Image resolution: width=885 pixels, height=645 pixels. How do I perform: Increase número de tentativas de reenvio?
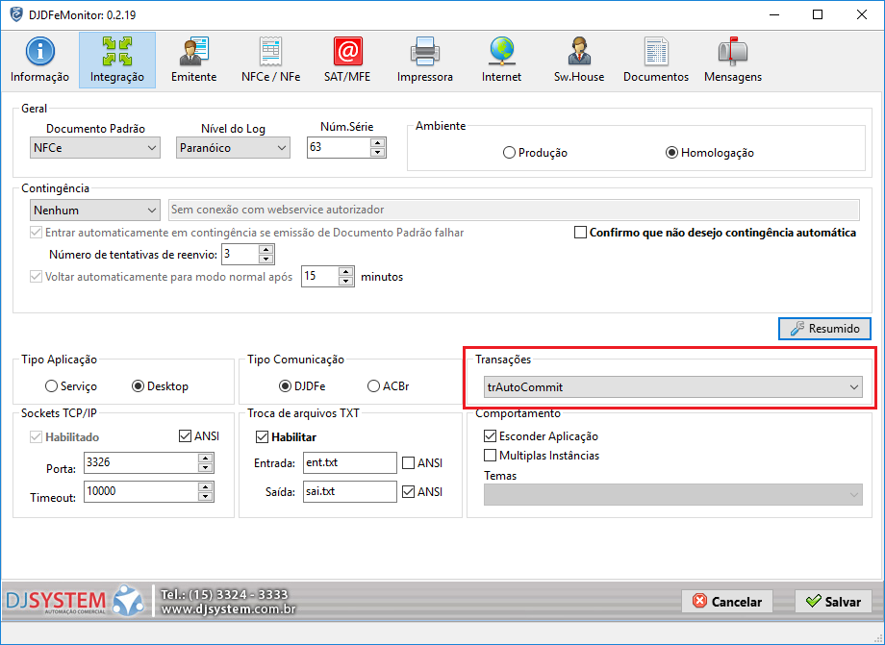point(265,249)
